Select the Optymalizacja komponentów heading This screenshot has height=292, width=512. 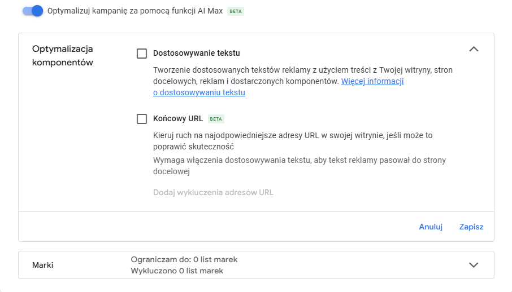pos(62,55)
